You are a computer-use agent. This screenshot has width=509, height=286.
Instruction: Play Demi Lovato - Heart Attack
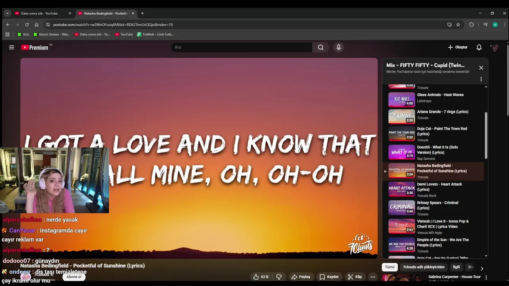pos(433,189)
